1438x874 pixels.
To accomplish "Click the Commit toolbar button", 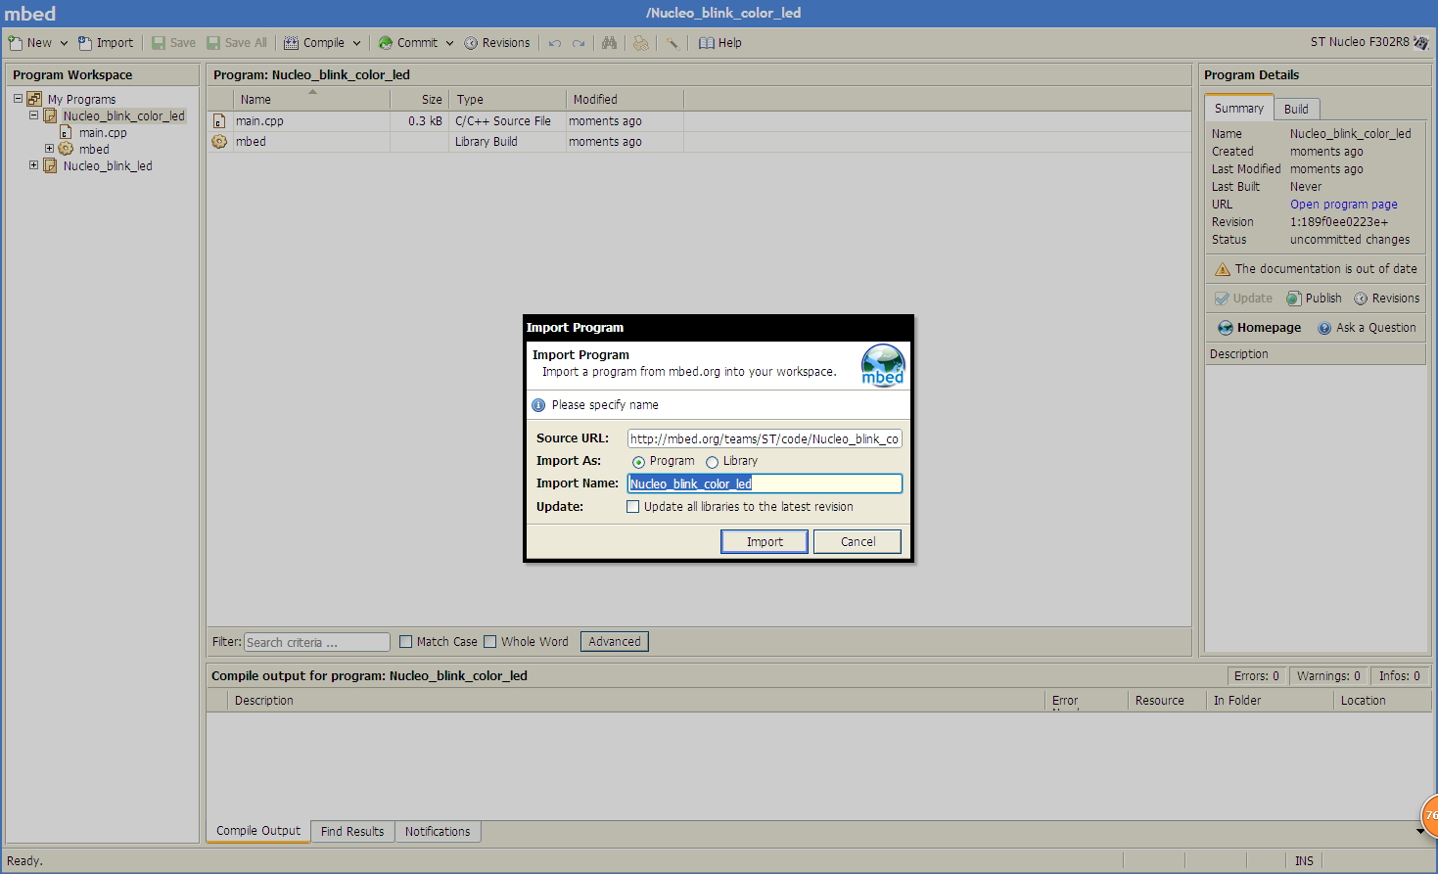I will (x=408, y=43).
